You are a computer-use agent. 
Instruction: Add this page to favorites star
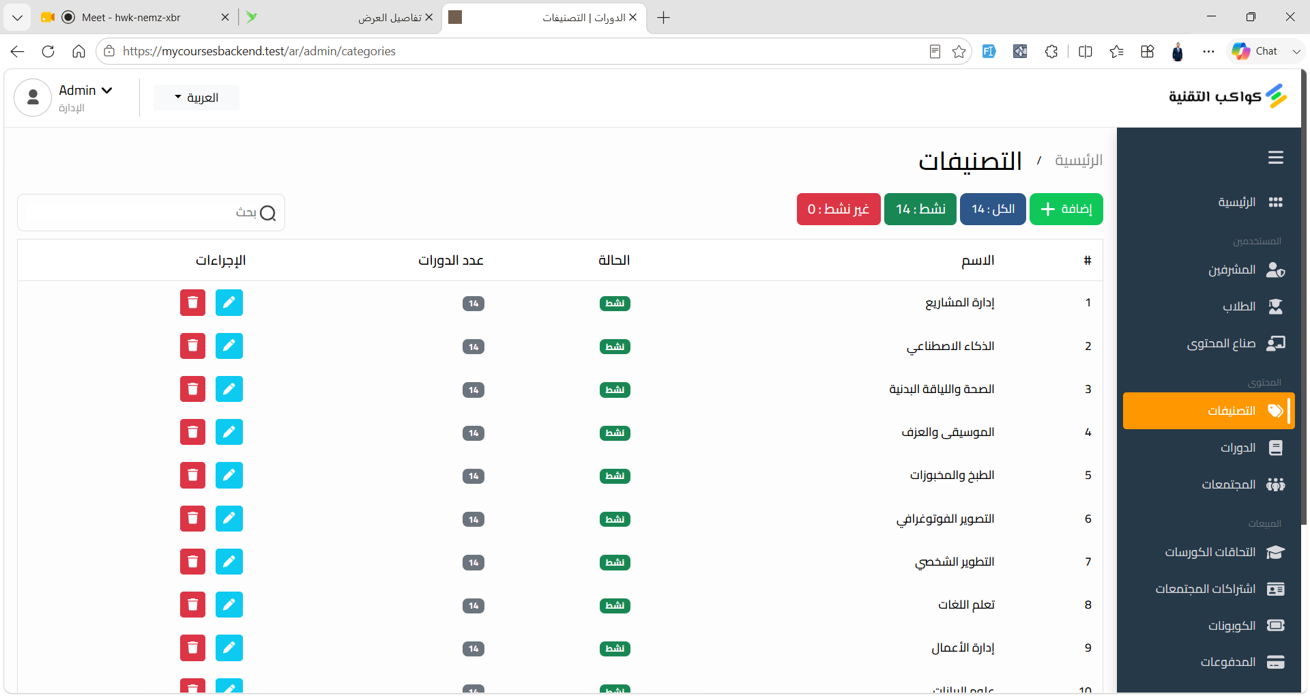pos(959,51)
